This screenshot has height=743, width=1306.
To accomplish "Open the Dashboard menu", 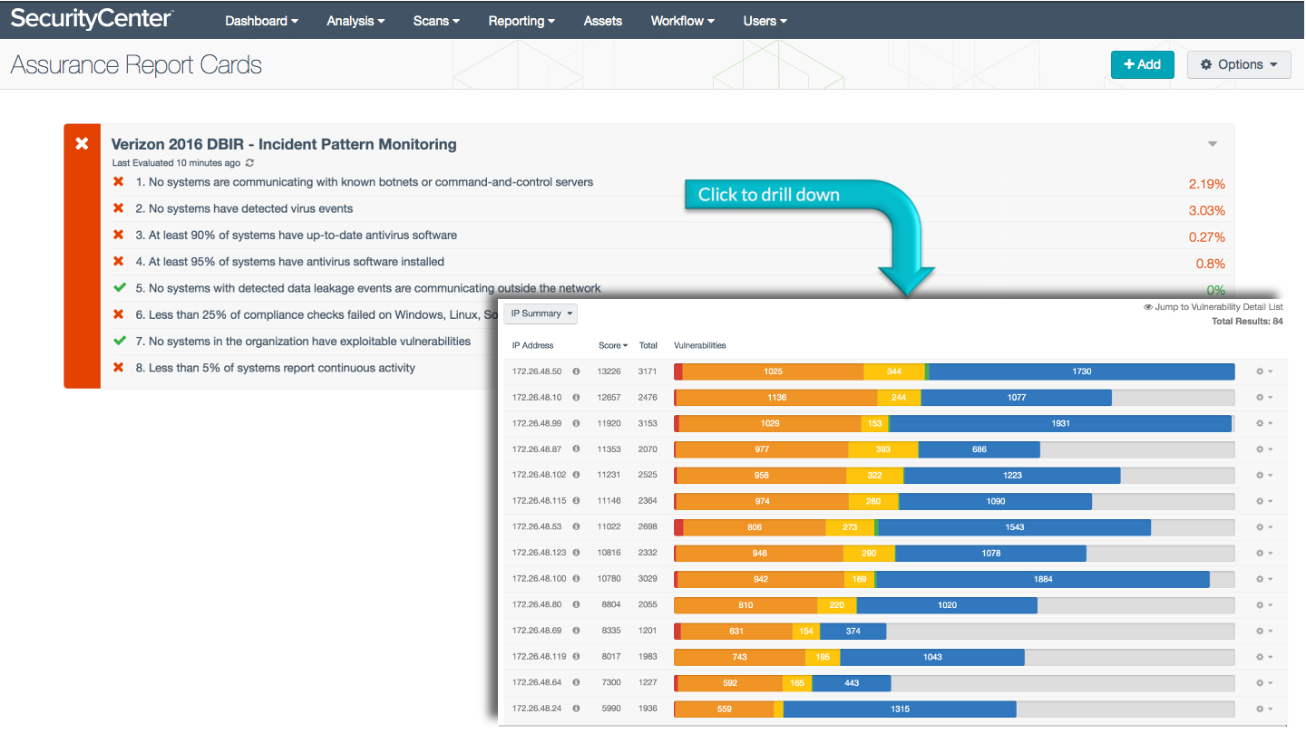I will (261, 21).
